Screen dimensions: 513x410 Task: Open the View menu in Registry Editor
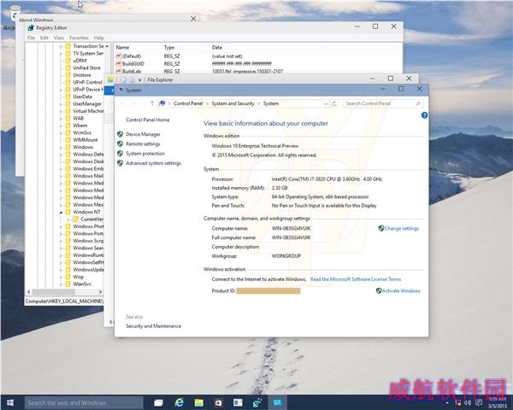[59, 38]
